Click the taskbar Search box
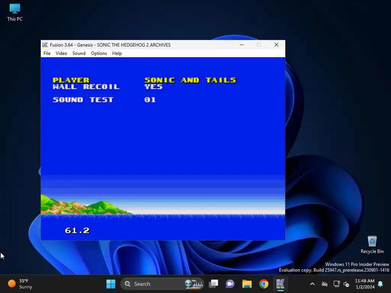The height and width of the screenshot is (293, 391). [162, 284]
